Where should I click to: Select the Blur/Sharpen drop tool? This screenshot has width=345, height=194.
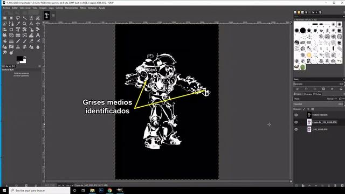coord(38,47)
